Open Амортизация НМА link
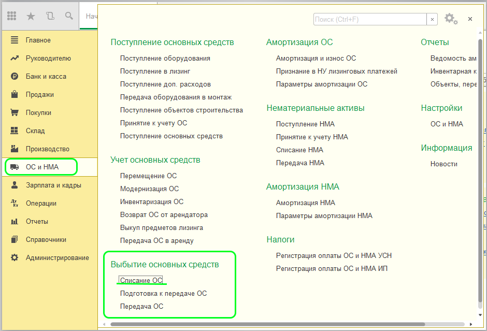This screenshot has width=487, height=331. [x=306, y=203]
